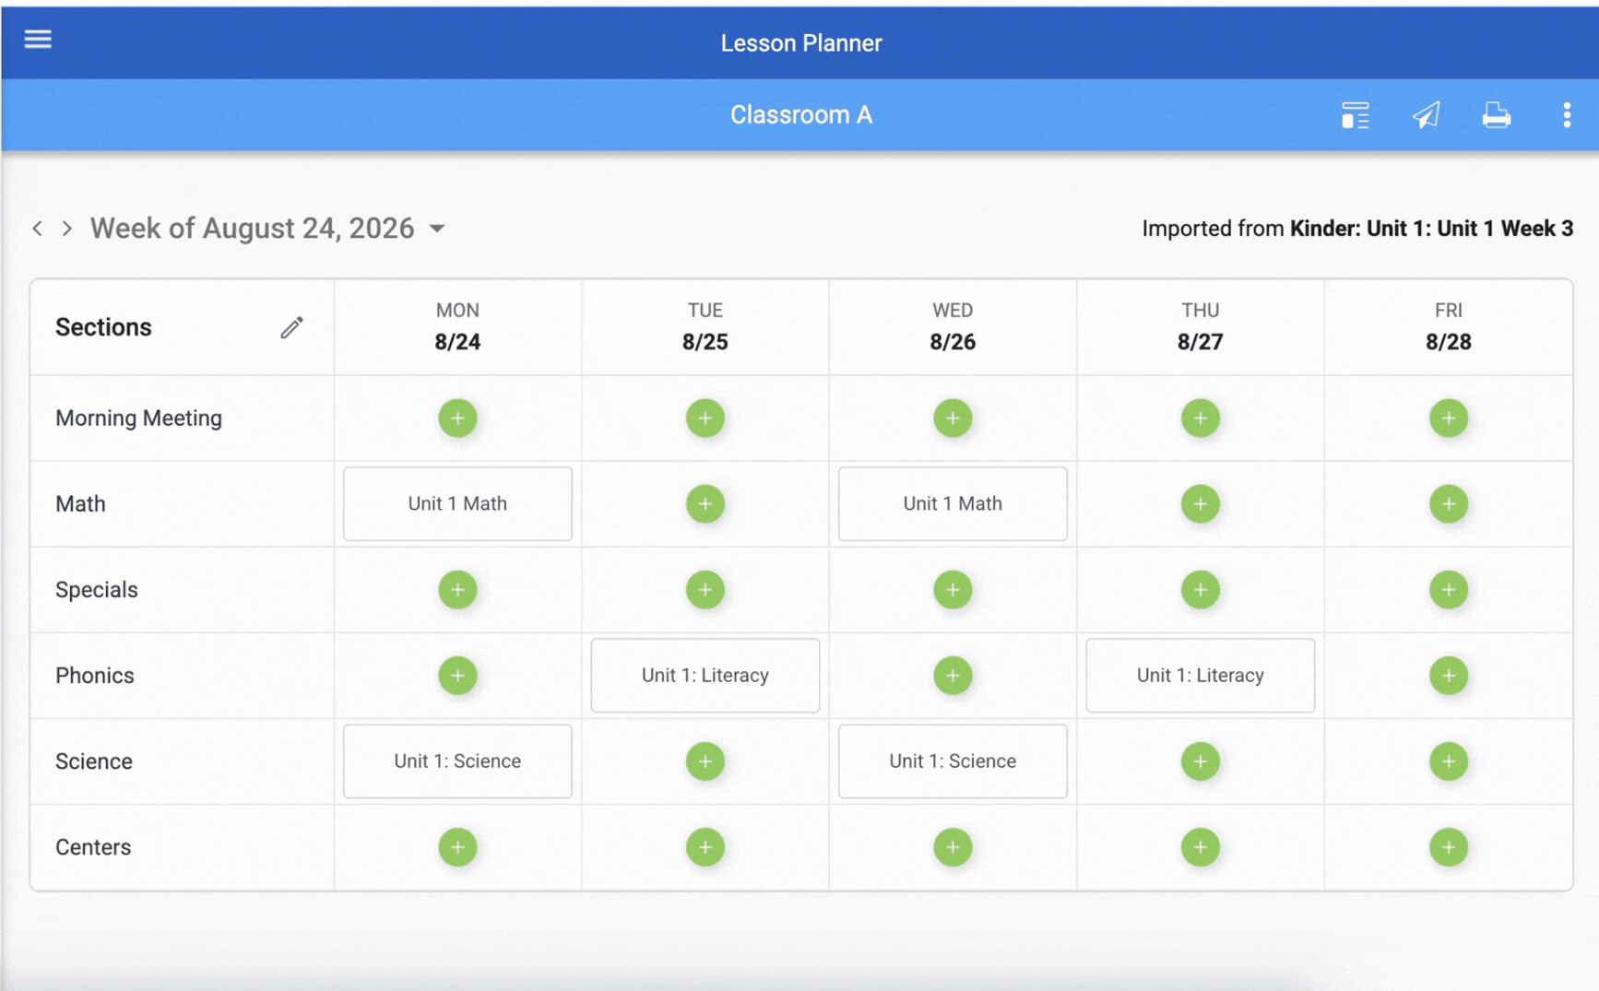Open Unit 1: Literacy lesson on Thursday
The height and width of the screenshot is (991, 1599).
[x=1200, y=675]
